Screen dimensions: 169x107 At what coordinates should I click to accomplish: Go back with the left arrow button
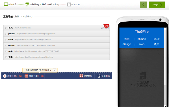coord(144,5)
